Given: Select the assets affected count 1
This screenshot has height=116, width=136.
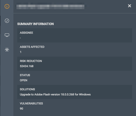Looking at the screenshot, I should [x=21, y=52].
